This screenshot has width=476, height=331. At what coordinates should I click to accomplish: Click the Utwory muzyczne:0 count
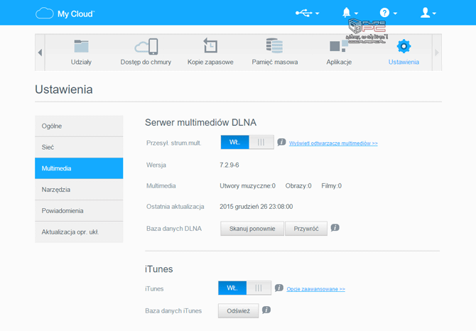247,185
